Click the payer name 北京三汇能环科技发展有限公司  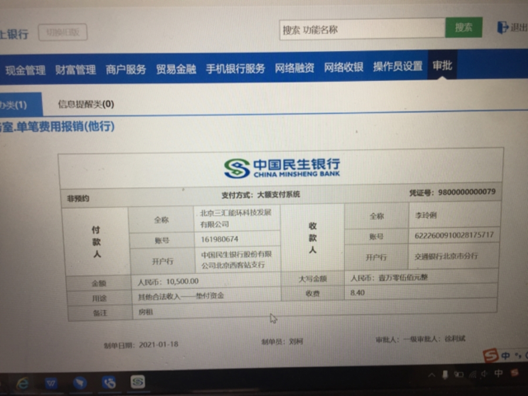pos(236,218)
